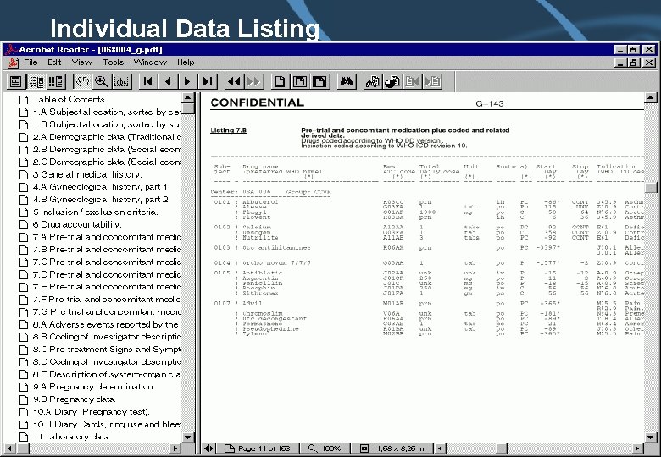The height and width of the screenshot is (457, 661).
Task: Select the text selection tool
Action: tap(122, 81)
